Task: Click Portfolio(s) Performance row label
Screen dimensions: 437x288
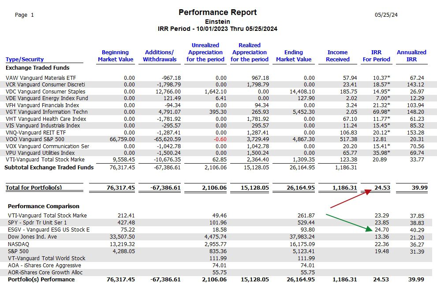Action: [x=41, y=279]
